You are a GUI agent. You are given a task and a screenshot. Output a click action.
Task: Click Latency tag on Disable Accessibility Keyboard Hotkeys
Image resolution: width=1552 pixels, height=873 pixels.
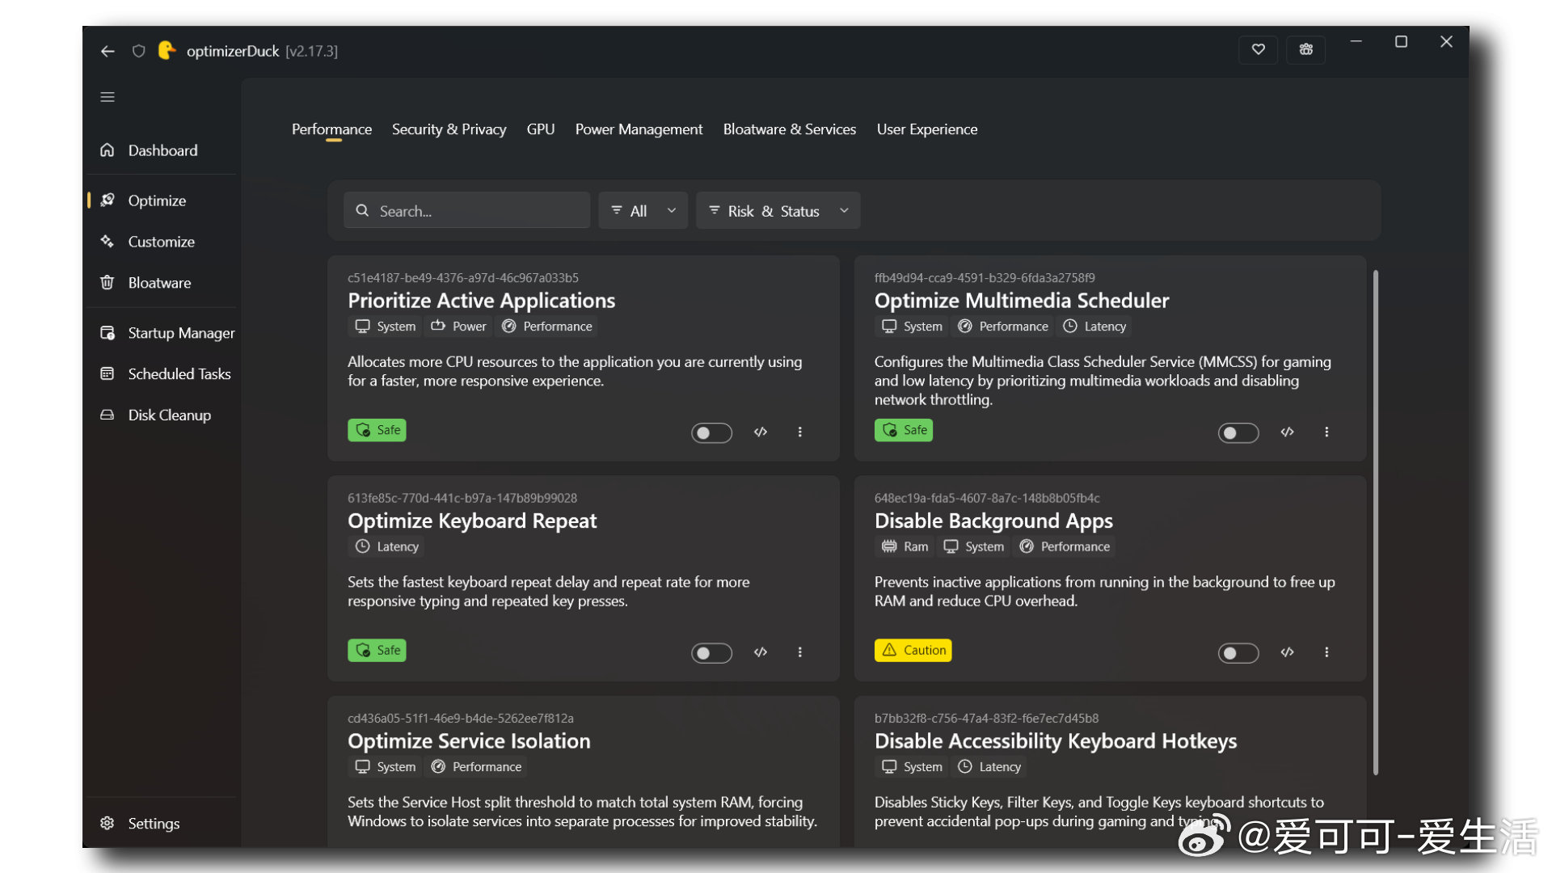[x=989, y=767]
